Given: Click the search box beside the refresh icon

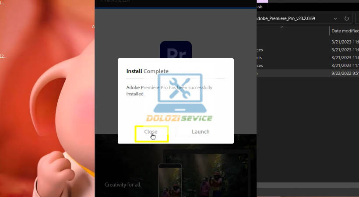Looking at the screenshot, I should point(356,18).
